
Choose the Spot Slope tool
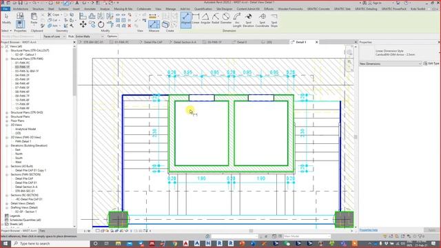tap(274, 20)
